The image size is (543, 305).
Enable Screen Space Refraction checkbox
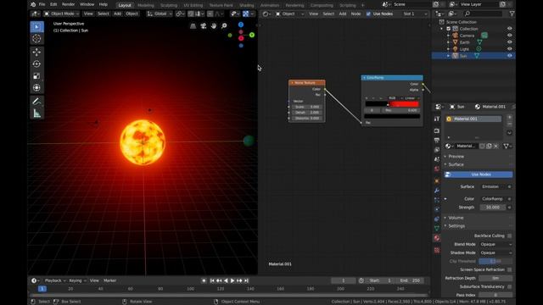coord(509,269)
